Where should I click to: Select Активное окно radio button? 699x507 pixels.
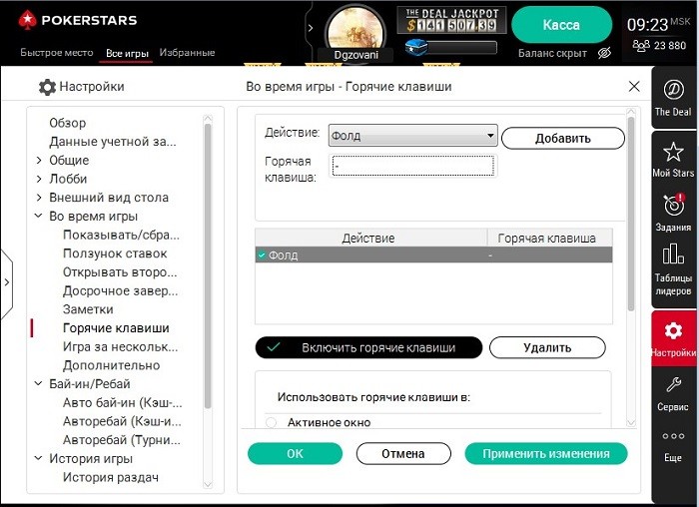[x=272, y=423]
